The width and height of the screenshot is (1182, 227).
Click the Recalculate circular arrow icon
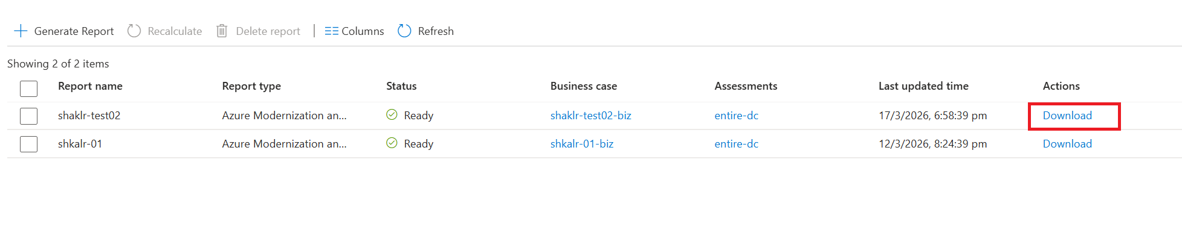pyautogui.click(x=134, y=31)
